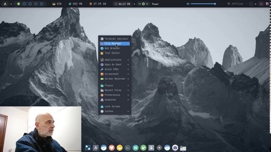
Task: Click the Archcraft logo launcher in top bar
Action: (x=5, y=4)
